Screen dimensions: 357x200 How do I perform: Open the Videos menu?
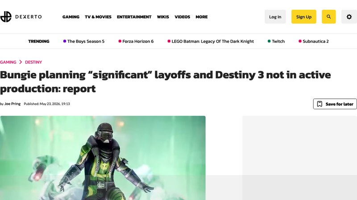click(182, 17)
